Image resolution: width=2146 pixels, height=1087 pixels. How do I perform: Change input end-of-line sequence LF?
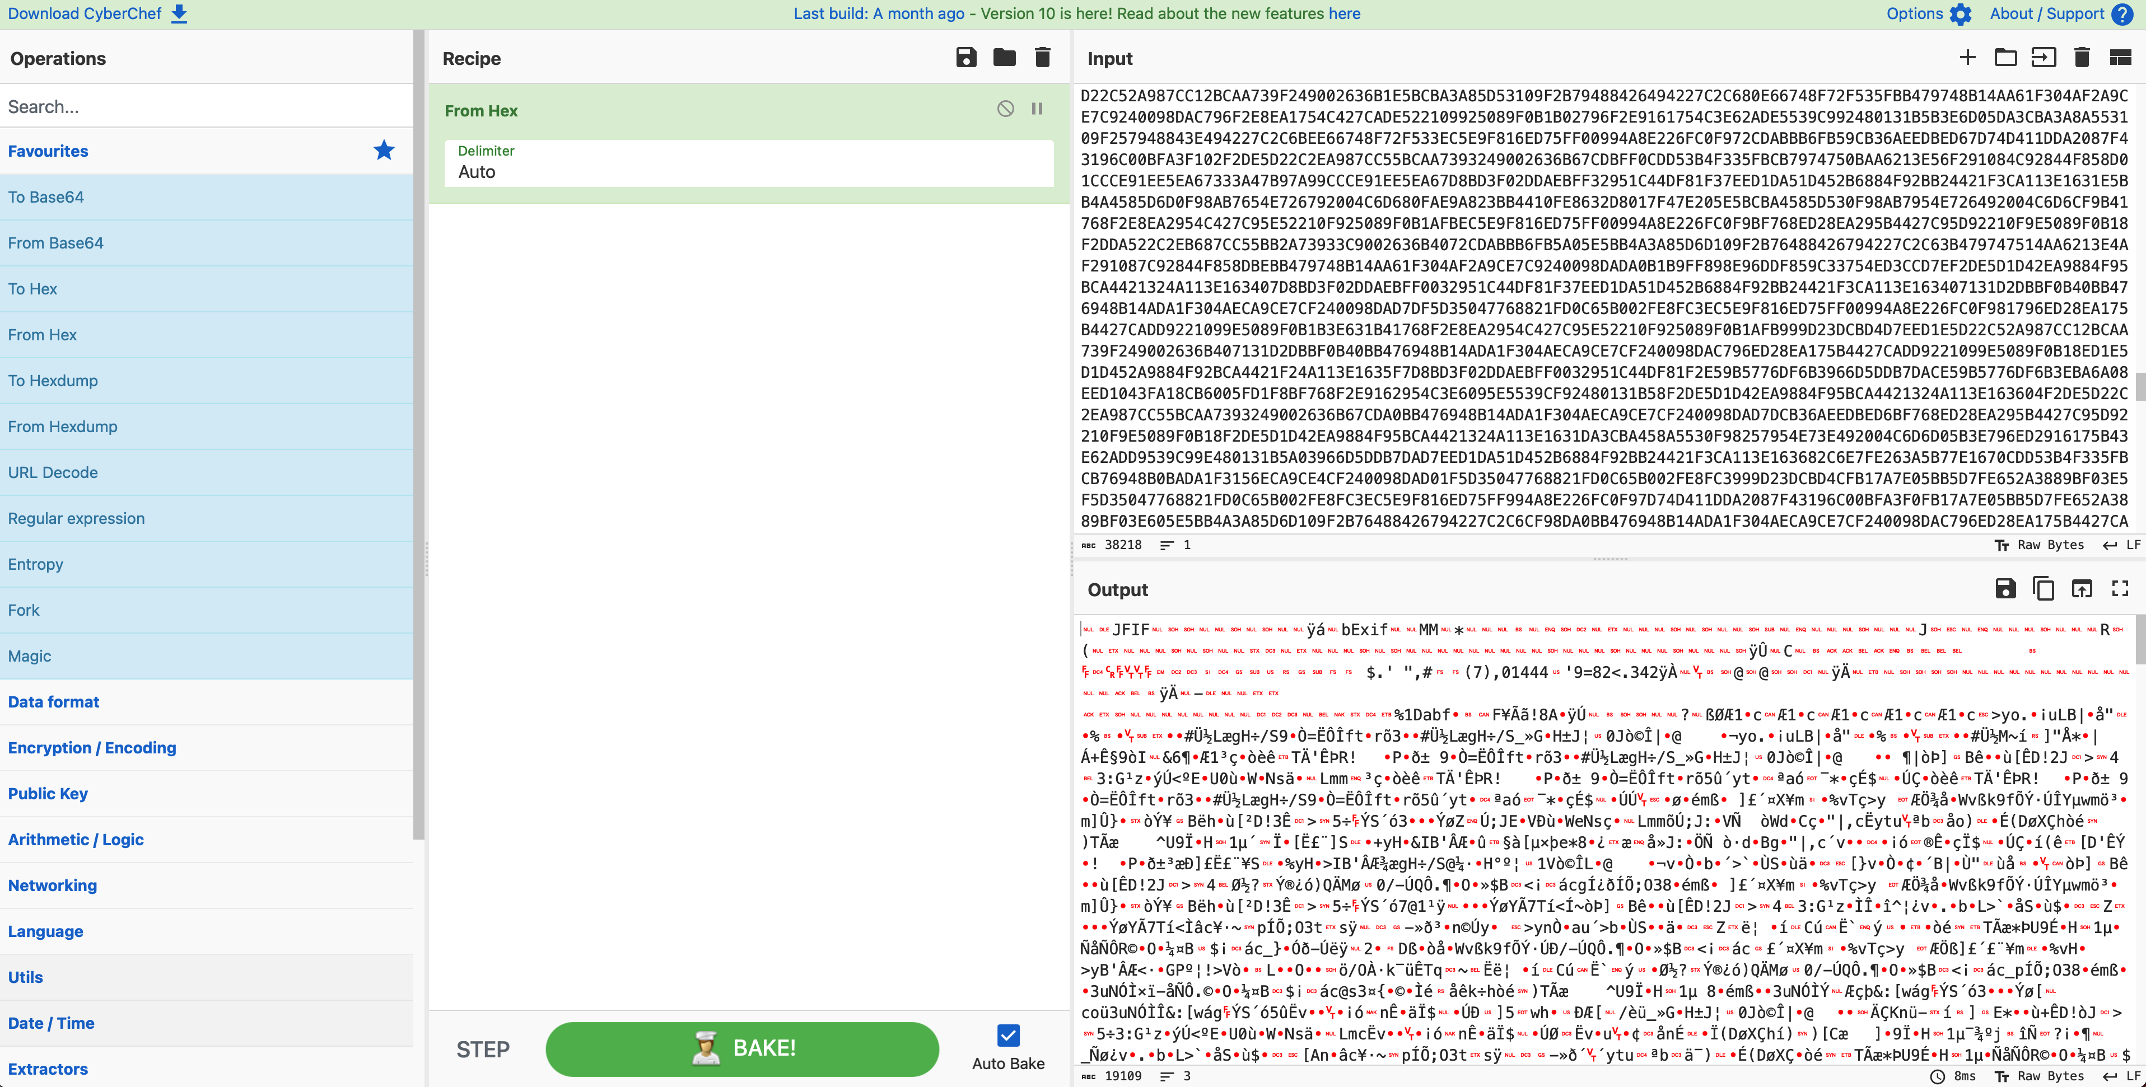pos(2121,545)
